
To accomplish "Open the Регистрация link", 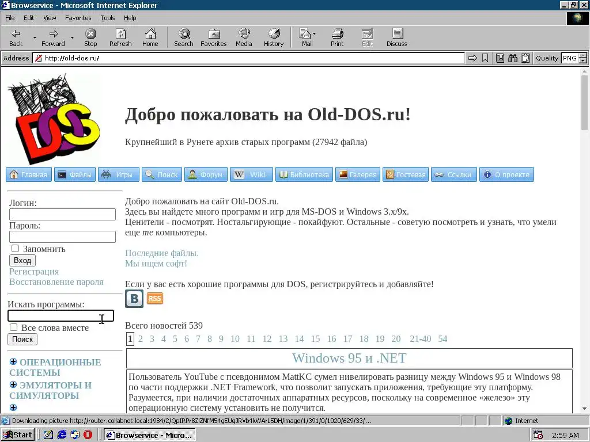I will (x=34, y=272).
